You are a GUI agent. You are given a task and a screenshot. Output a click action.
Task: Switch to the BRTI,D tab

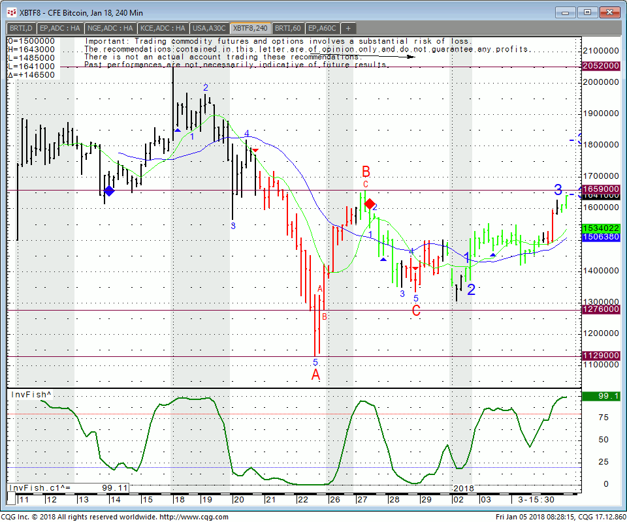(x=21, y=28)
